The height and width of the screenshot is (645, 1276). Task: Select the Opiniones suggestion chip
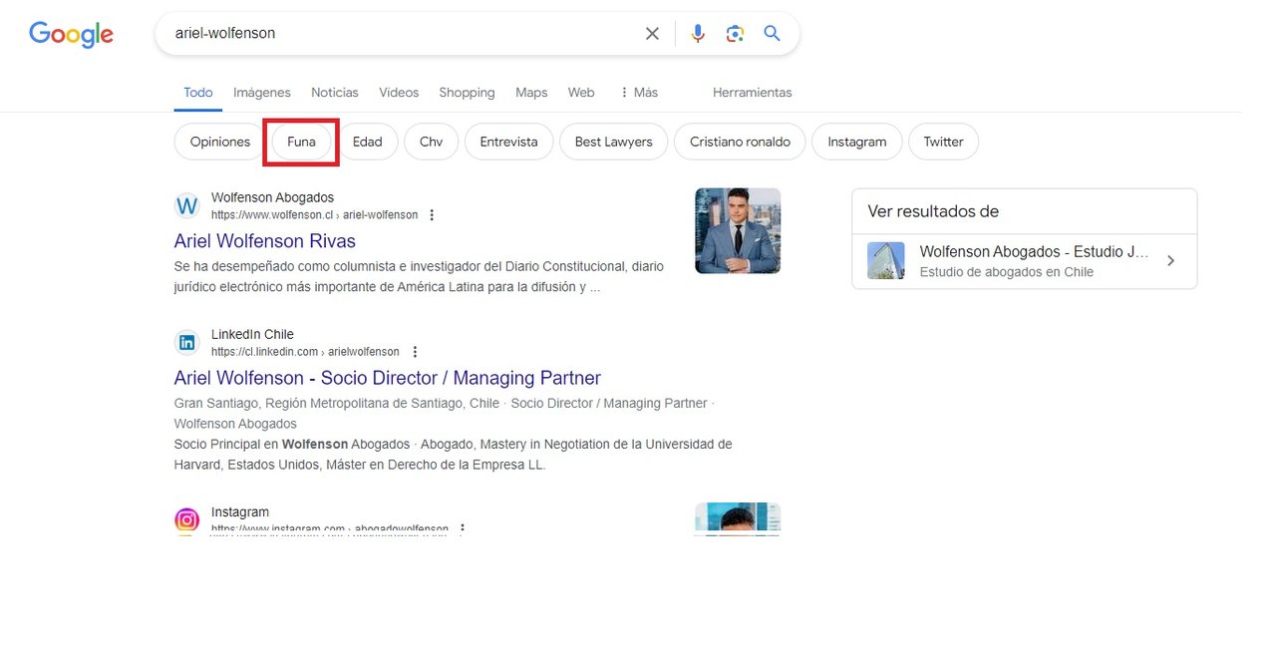(x=220, y=142)
